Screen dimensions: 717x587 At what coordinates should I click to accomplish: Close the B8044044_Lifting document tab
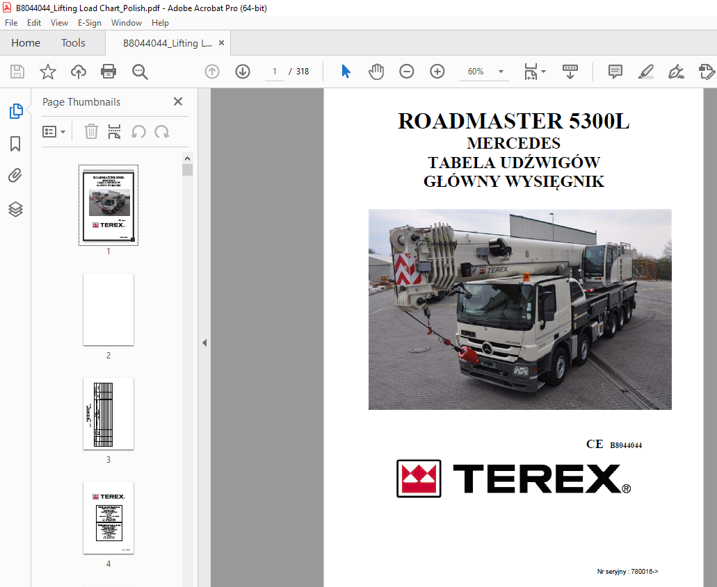[x=221, y=43]
